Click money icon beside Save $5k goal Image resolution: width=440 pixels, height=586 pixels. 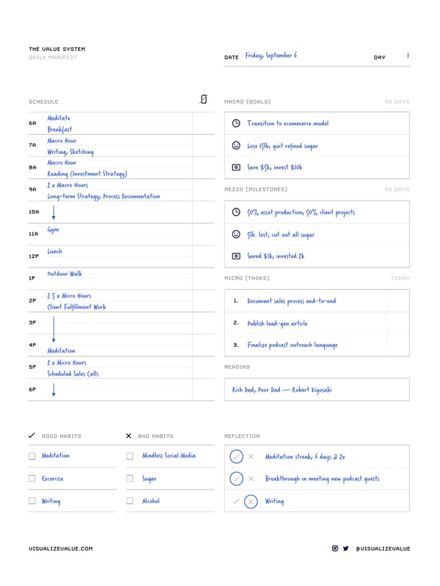click(x=236, y=168)
